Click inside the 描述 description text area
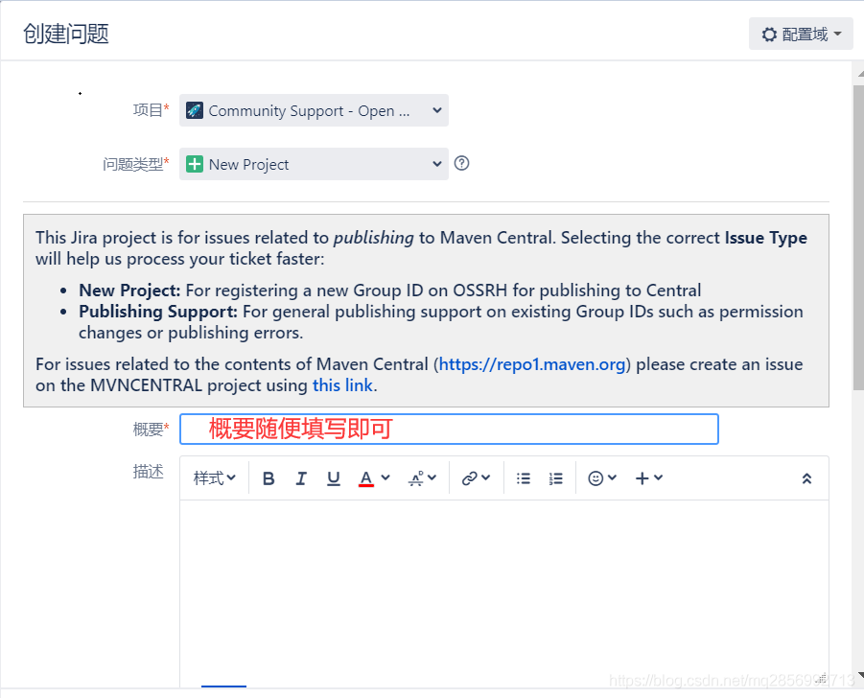Screen dimensions: 864x698 [x=504, y=593]
